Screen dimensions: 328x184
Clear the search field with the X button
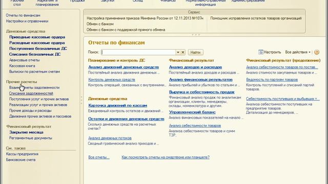[183, 52]
